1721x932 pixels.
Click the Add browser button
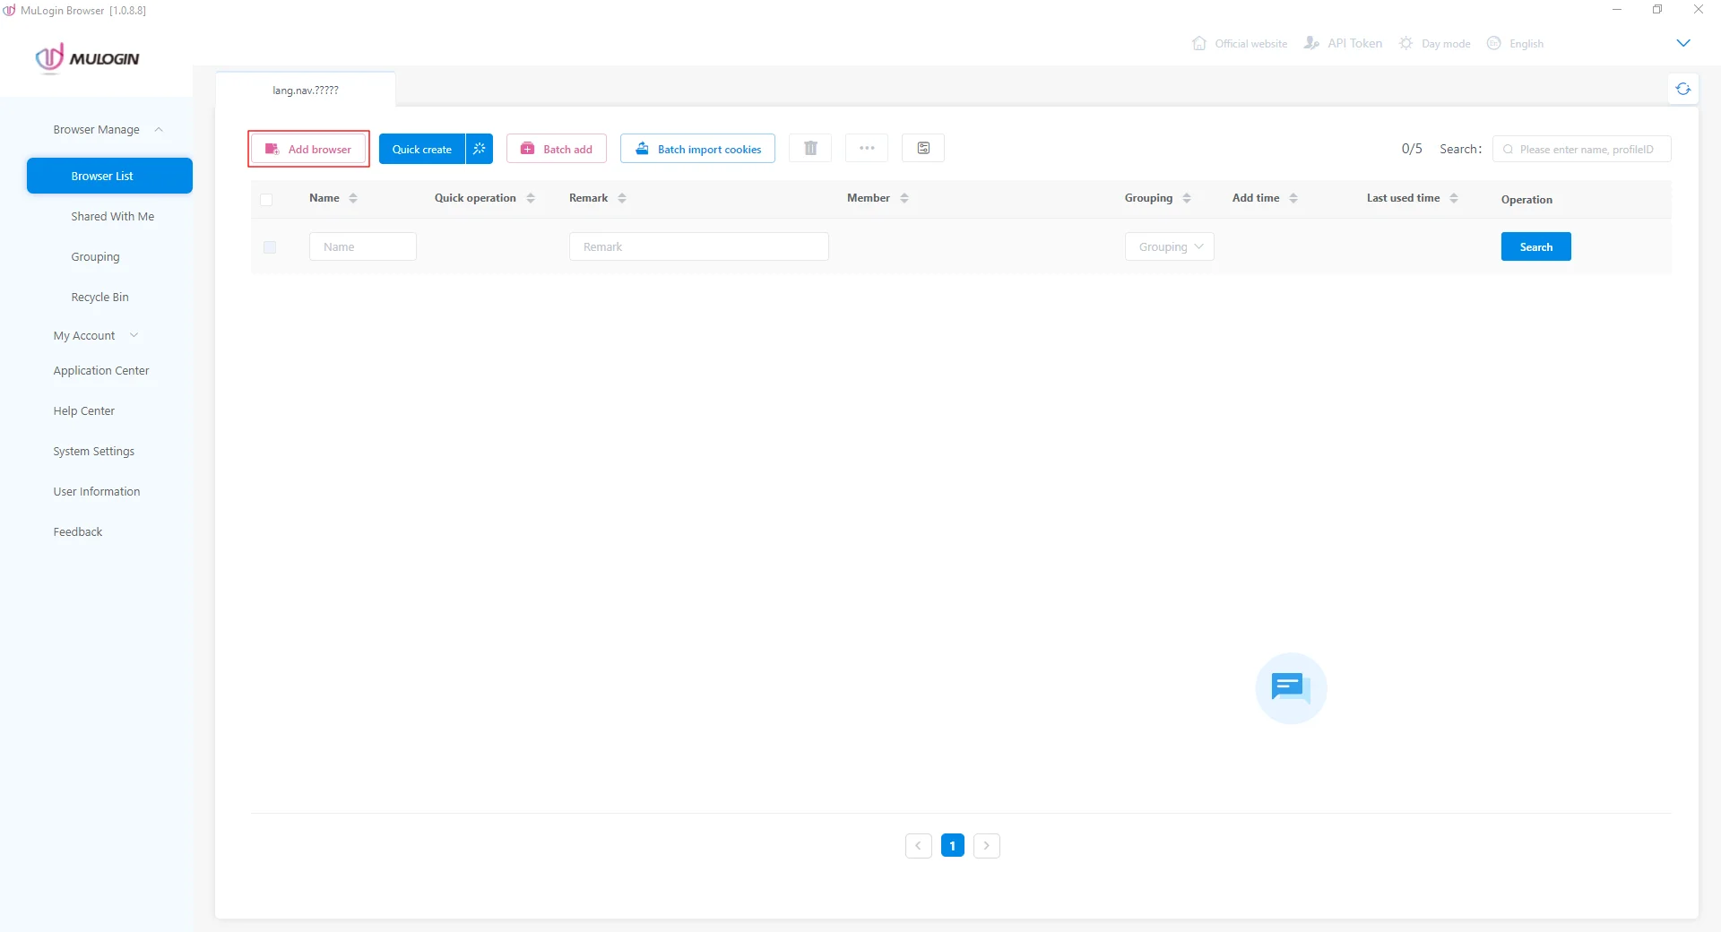[x=308, y=149]
